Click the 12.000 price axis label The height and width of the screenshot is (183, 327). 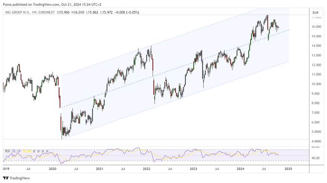(x=316, y=65)
